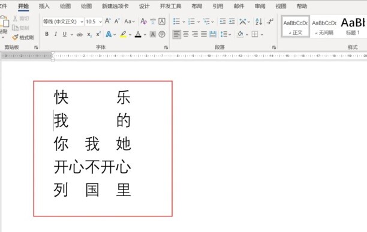Open the 段落 paragraph dialog launcher
This screenshot has width=367, height=232.
point(274,47)
